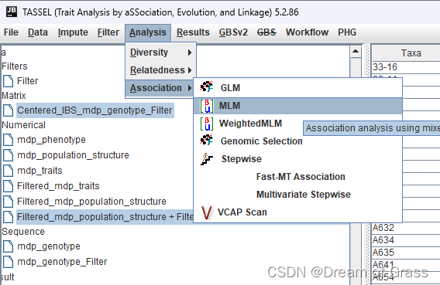Select Fast-MT Association entry
Viewport: 440px width, 285px height.
(x=298, y=177)
